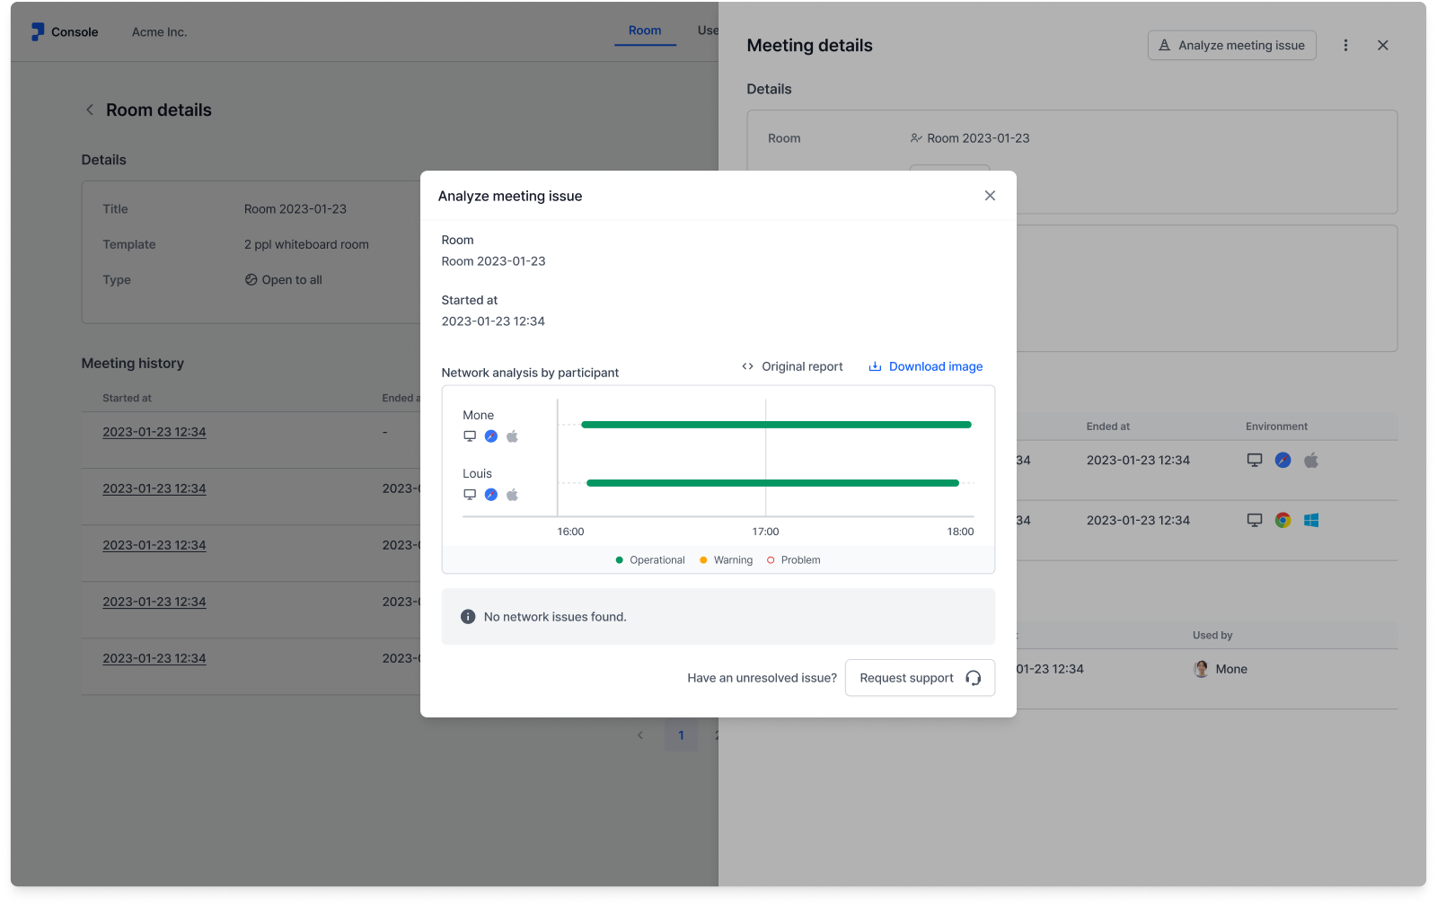Open the second meeting history entry link
The width and height of the screenshot is (1437, 906).
(154, 488)
